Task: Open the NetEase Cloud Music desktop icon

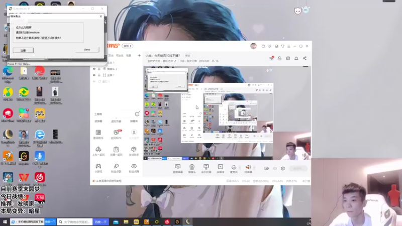Action: [40, 179]
